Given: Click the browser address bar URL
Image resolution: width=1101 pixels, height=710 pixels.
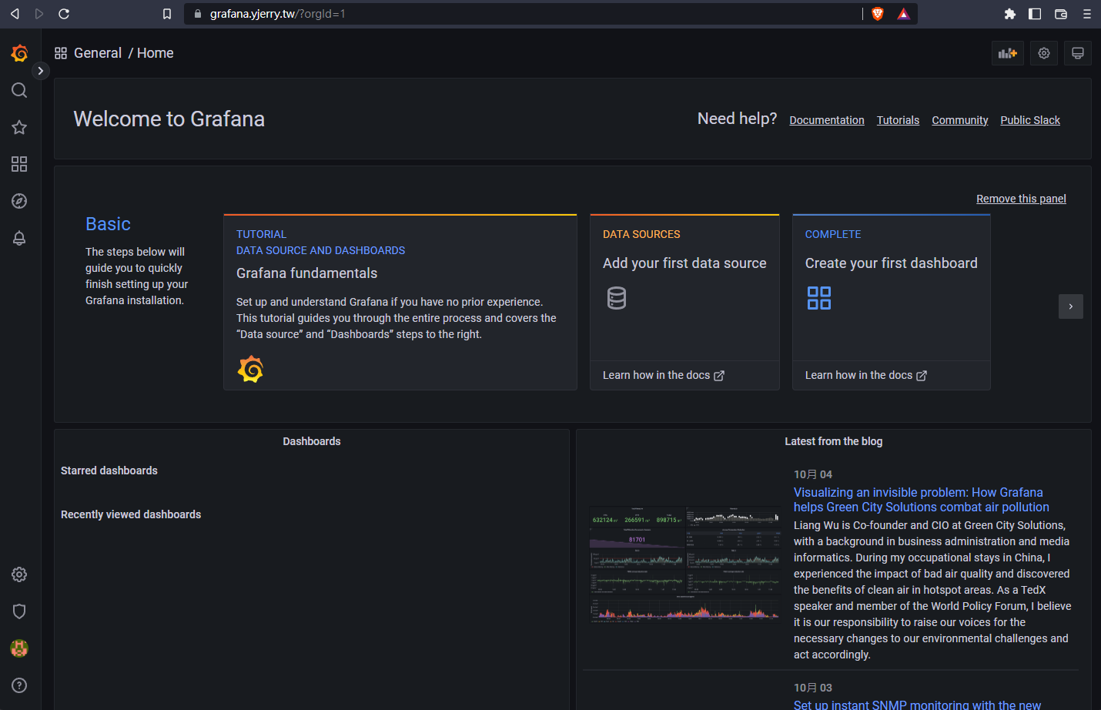Looking at the screenshot, I should 277,14.
